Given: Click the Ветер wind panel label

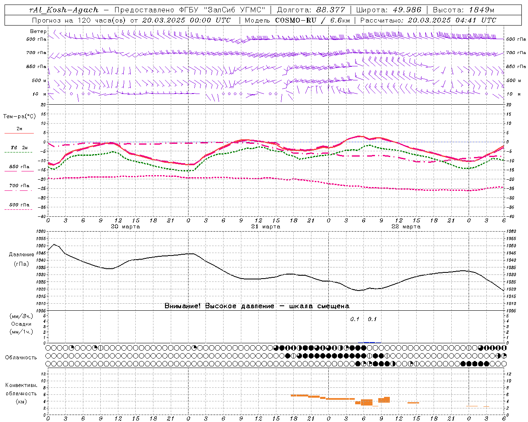Looking at the screenshot, I should (38, 31).
